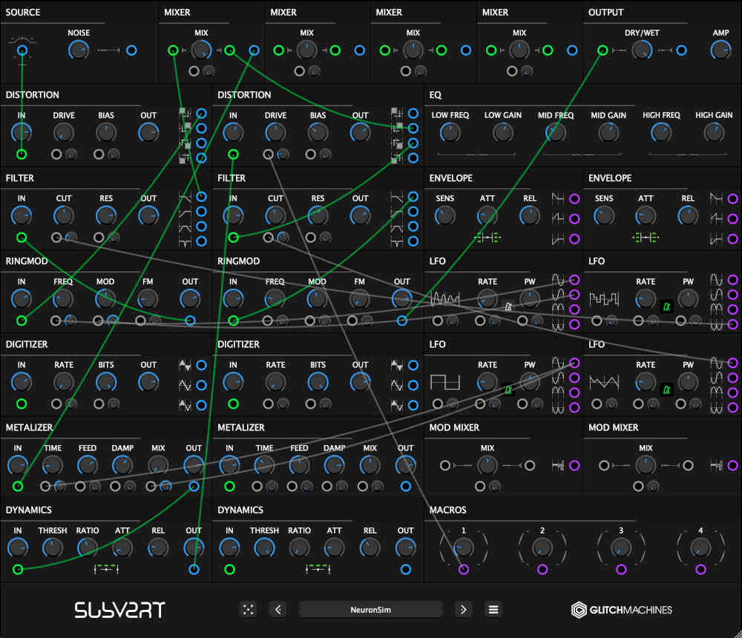Toggle the second Dynamics module's green threshold display icon

click(x=318, y=569)
